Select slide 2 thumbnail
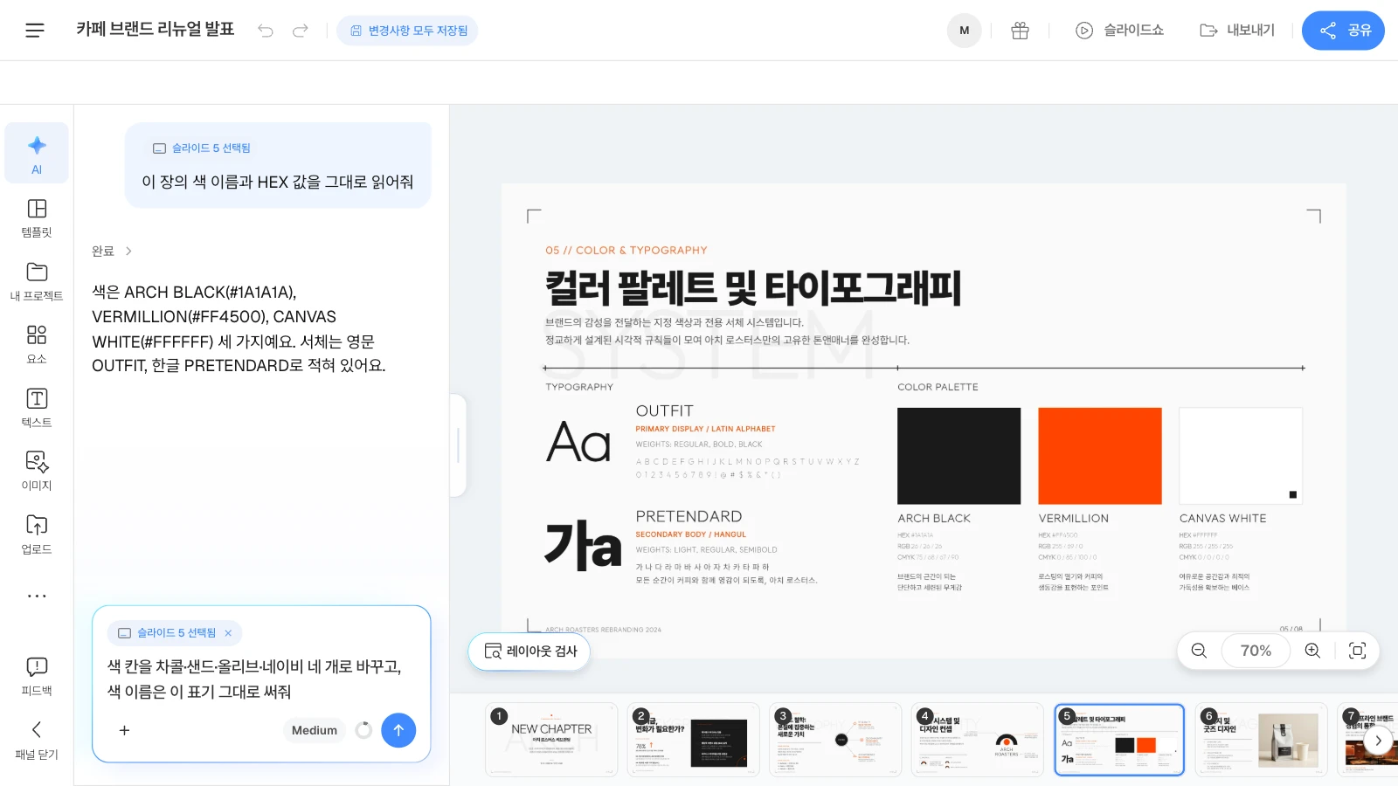Image resolution: width=1398 pixels, height=786 pixels. (x=694, y=740)
